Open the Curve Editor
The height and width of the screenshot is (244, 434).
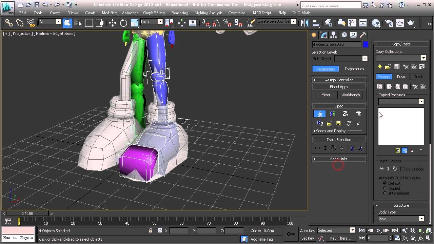click(x=352, y=23)
